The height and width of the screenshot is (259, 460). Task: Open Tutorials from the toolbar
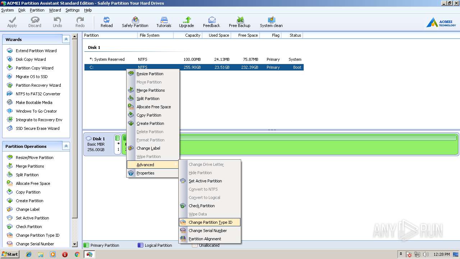164,22
